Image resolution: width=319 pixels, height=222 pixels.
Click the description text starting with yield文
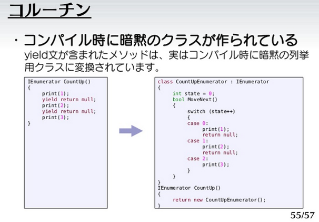point(166,61)
